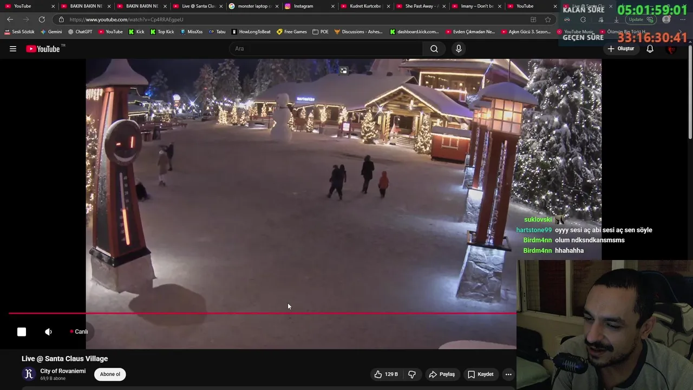Click Oluştur create button

pyautogui.click(x=620, y=49)
